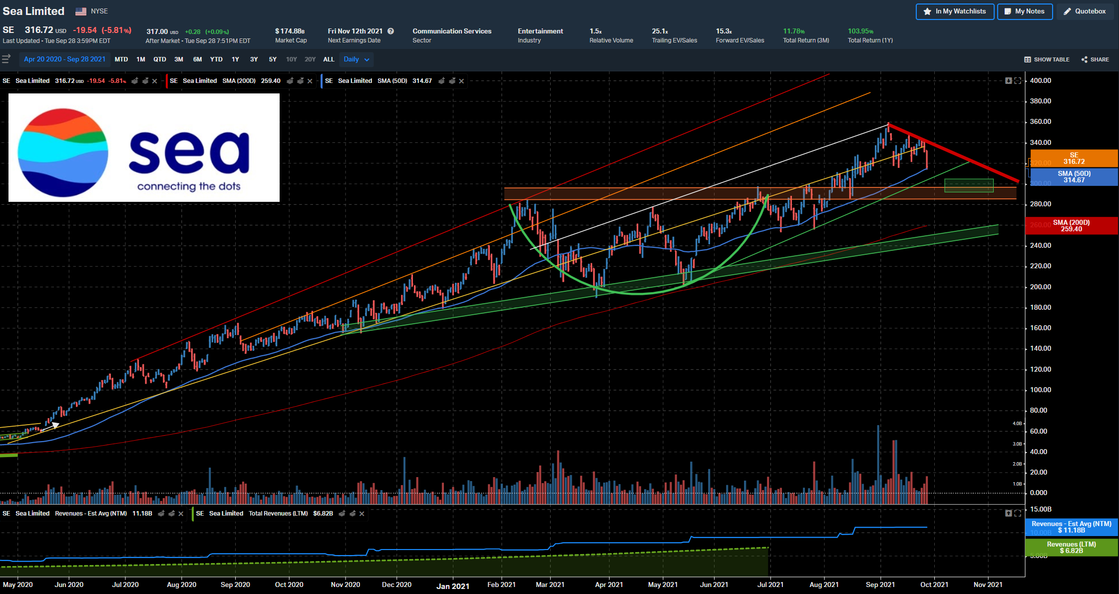Remove Sea Limited price series from chart
The width and height of the screenshot is (1119, 594).
pyautogui.click(x=155, y=81)
